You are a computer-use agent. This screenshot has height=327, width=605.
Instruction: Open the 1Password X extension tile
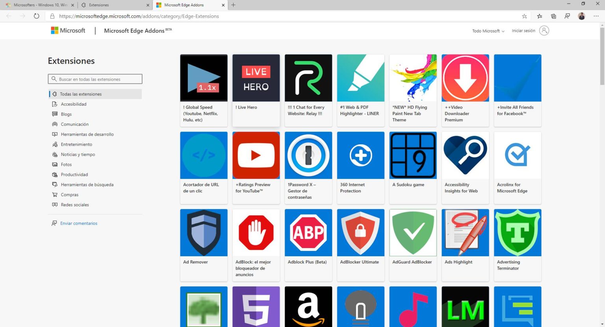tap(308, 167)
